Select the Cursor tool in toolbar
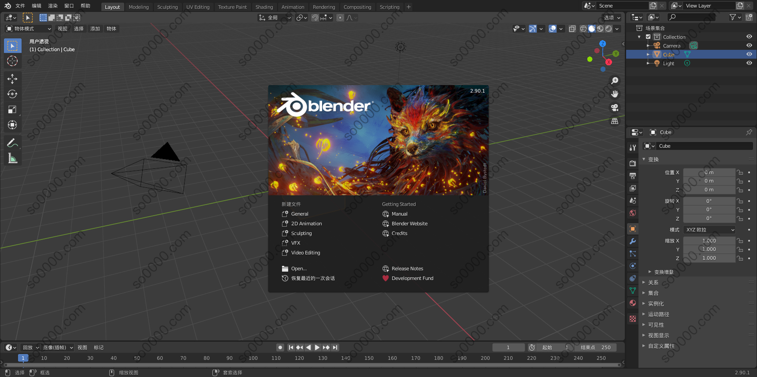The image size is (757, 377). (12, 61)
